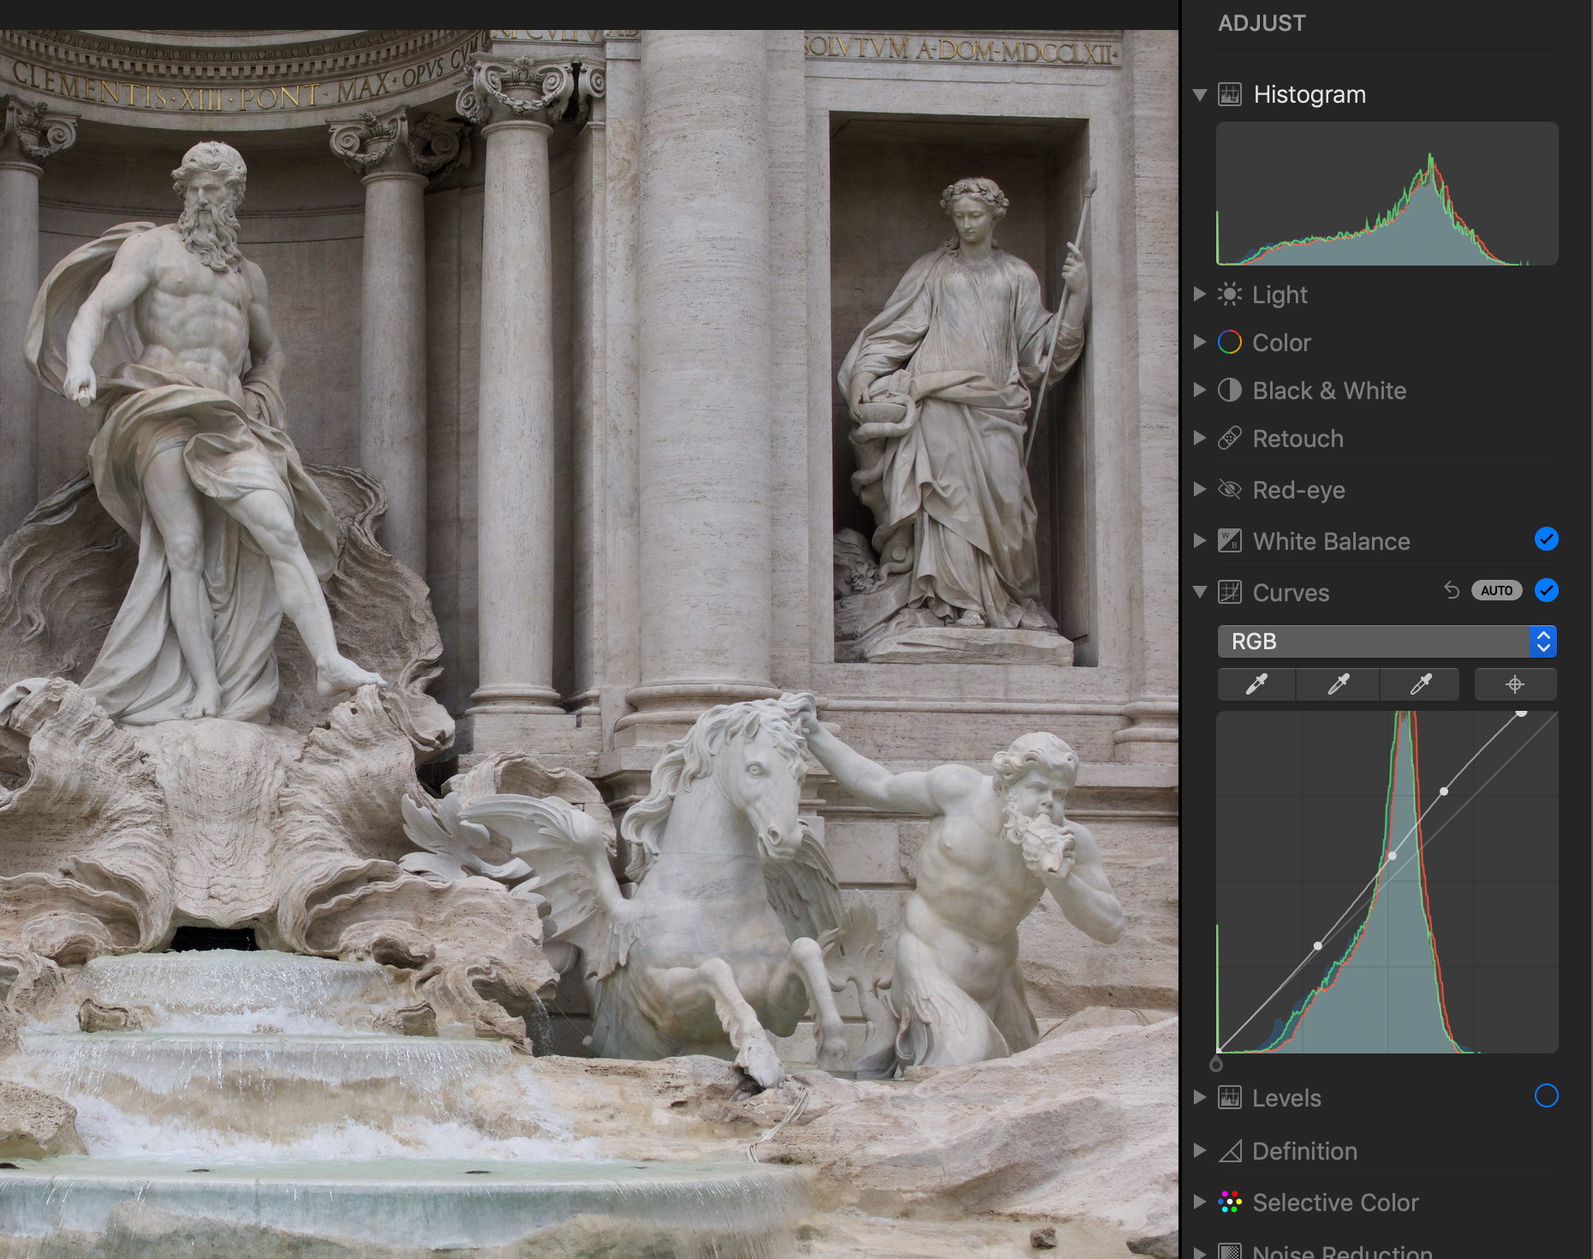
Task: Click the Selective Color label
Action: click(1335, 1202)
